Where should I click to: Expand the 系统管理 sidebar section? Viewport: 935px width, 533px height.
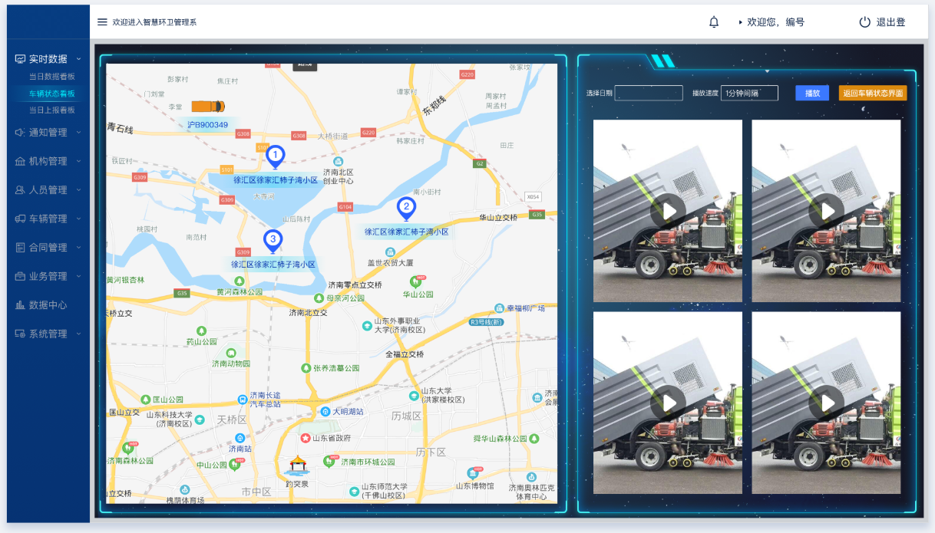48,334
